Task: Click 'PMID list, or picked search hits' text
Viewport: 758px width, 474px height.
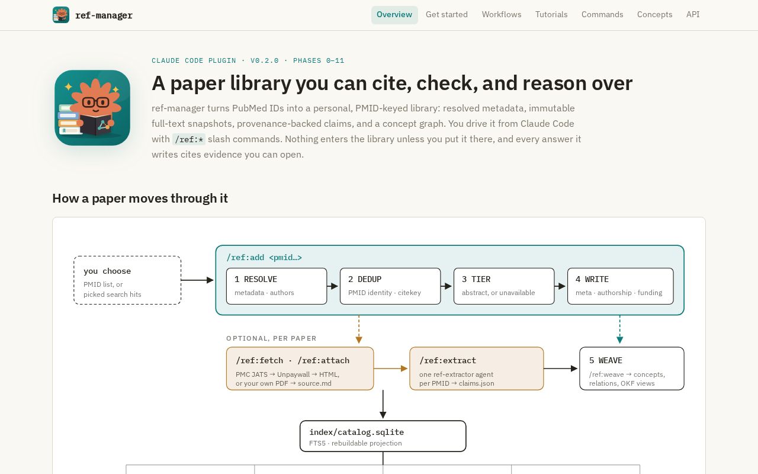Action: [113, 289]
